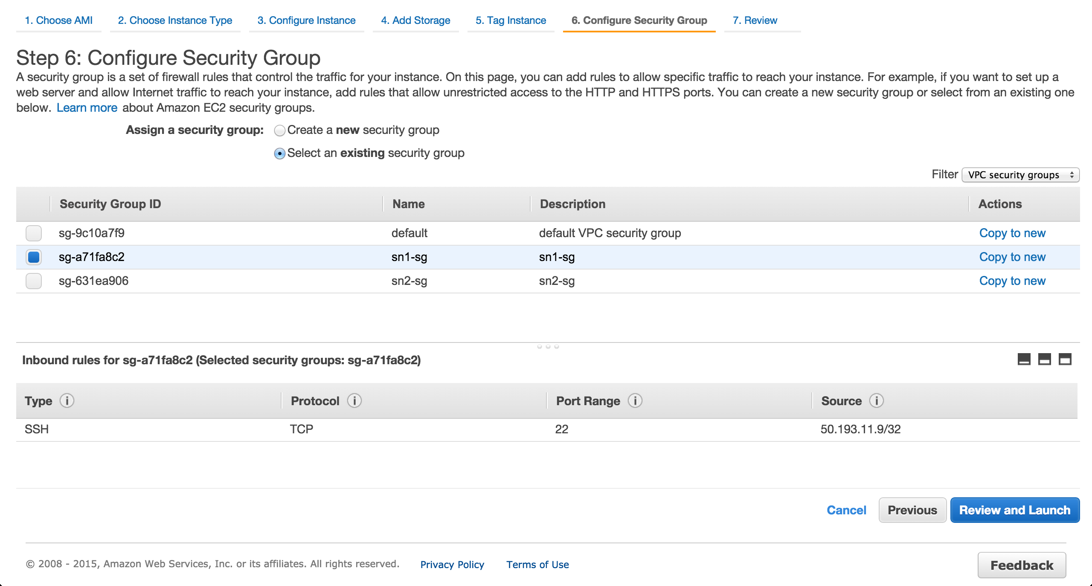Image resolution: width=1092 pixels, height=586 pixels.
Task: Minimize the inbound rules pane
Action: tap(1024, 359)
